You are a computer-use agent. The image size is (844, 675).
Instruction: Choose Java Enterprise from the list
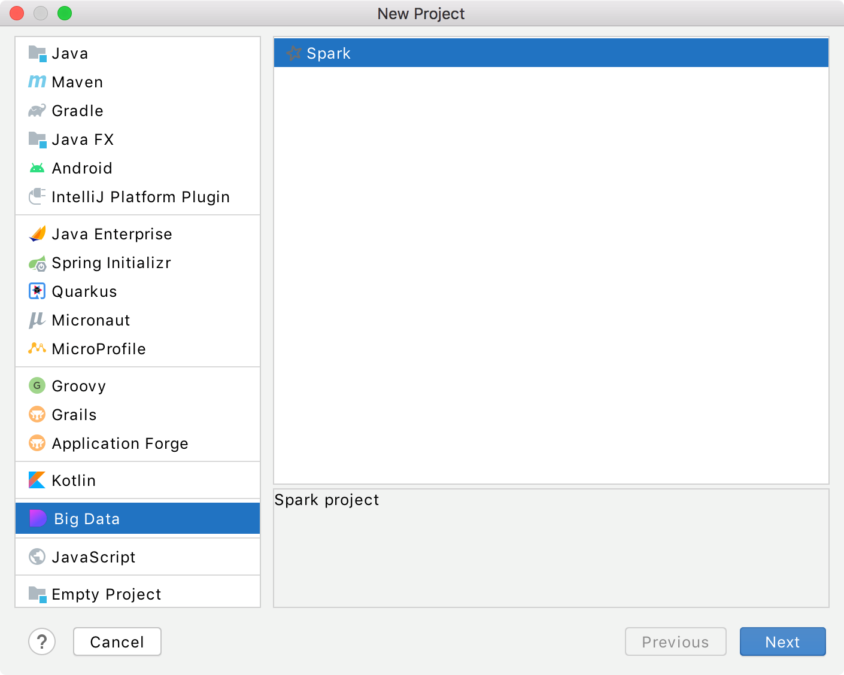[138, 234]
